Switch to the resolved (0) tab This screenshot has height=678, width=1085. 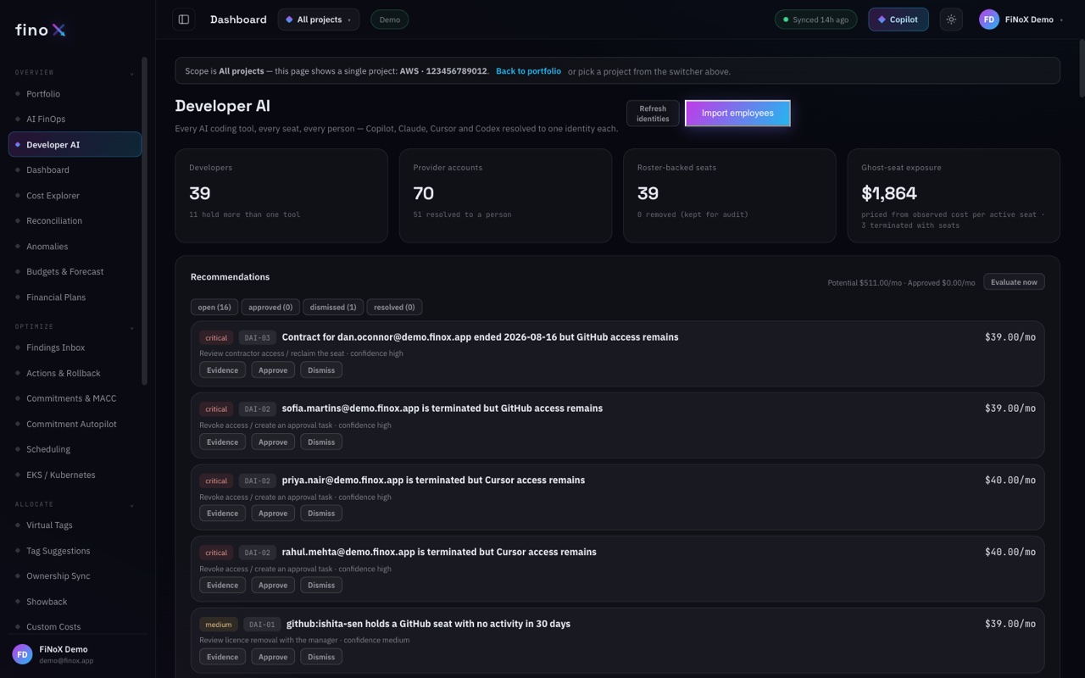click(394, 307)
